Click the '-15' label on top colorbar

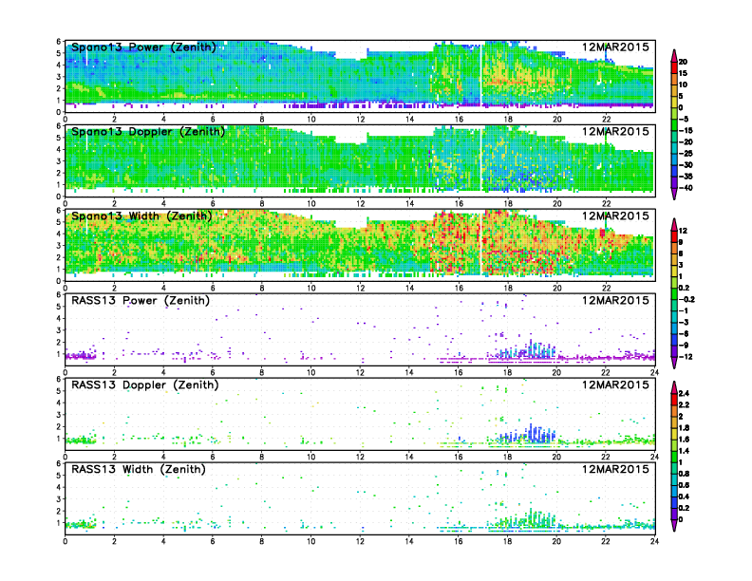pyautogui.click(x=686, y=131)
